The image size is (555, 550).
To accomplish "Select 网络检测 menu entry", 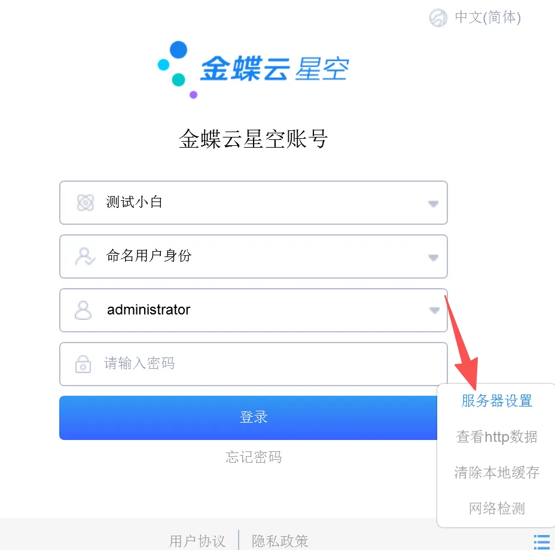I will click(496, 508).
